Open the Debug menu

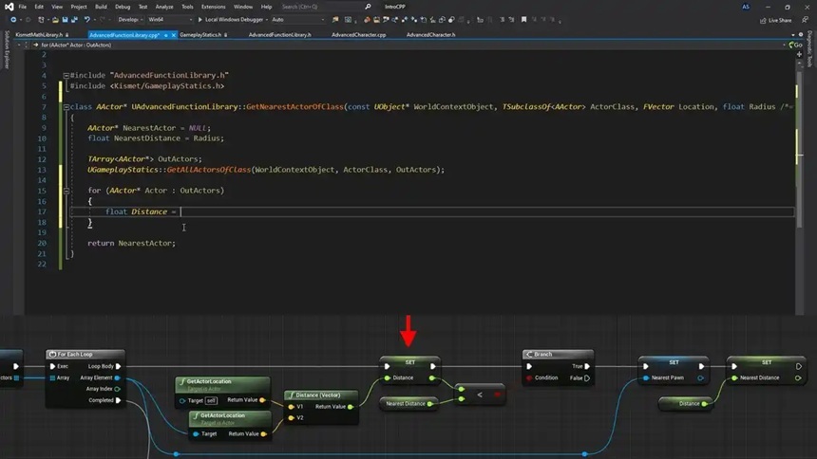[123, 7]
